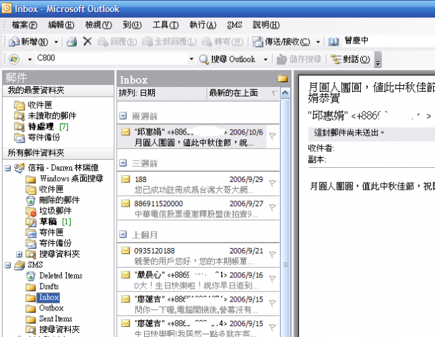Image resolution: width=435 pixels, height=337 pixels.
Task: Collapse the 上個月 group
Action: [x=123, y=234]
